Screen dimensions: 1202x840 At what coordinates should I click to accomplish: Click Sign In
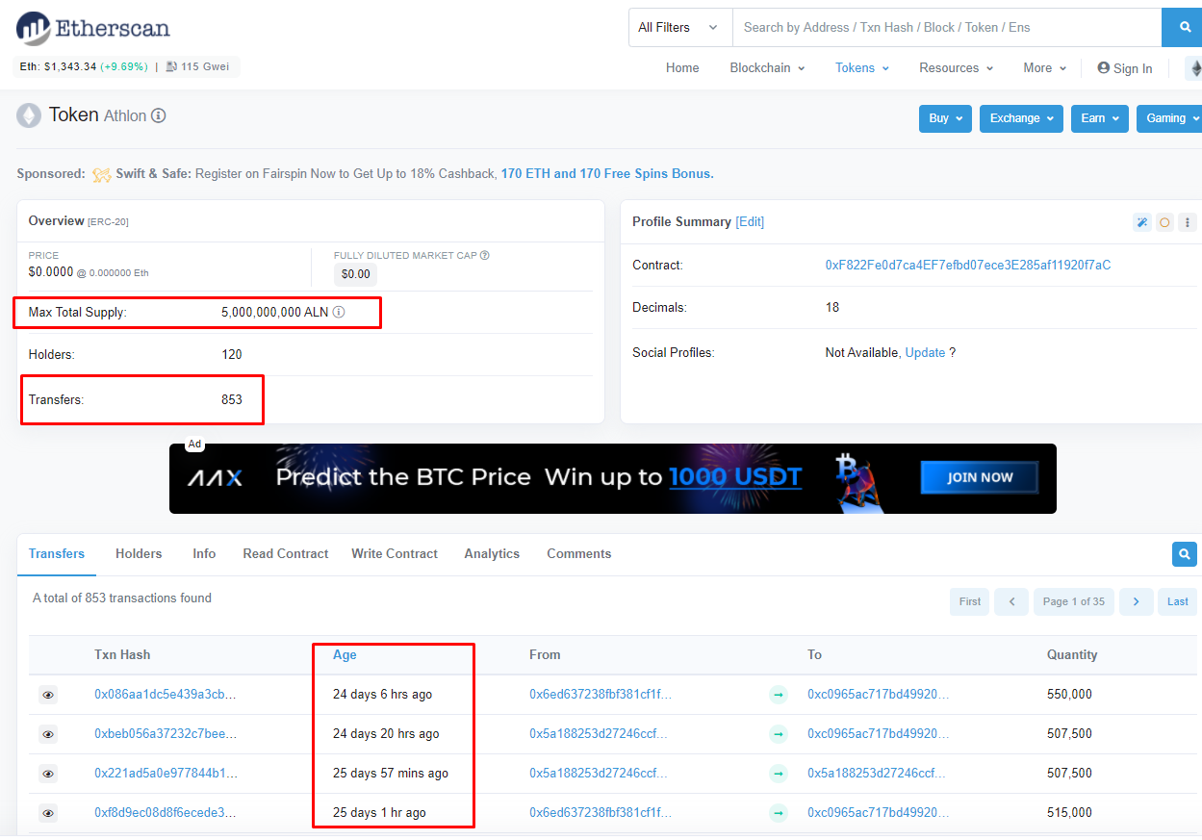coord(1125,68)
